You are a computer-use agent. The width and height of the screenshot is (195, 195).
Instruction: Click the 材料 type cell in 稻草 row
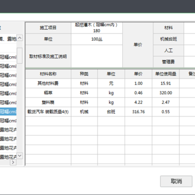(84, 93)
